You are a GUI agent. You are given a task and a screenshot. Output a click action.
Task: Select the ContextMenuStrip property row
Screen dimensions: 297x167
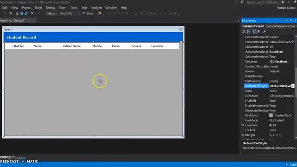click(x=269, y=66)
